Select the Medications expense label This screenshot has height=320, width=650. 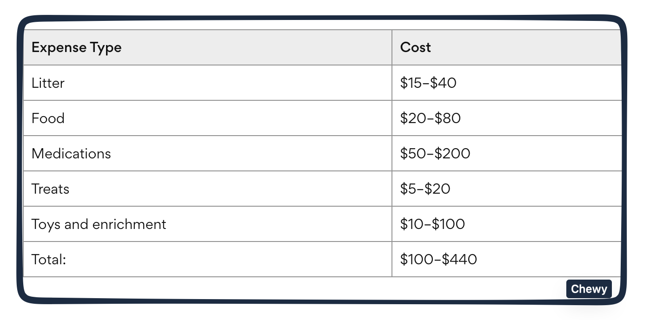[71, 154]
